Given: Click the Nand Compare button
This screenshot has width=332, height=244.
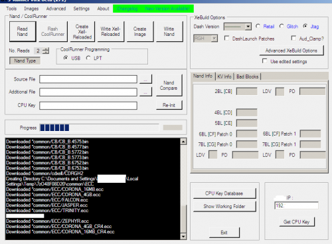Looking at the screenshot, I should click(x=169, y=85).
